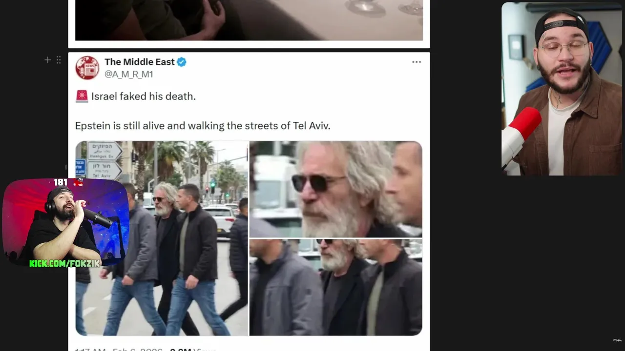Open the three-dot menu on the tweet
The width and height of the screenshot is (625, 351).
(x=417, y=62)
